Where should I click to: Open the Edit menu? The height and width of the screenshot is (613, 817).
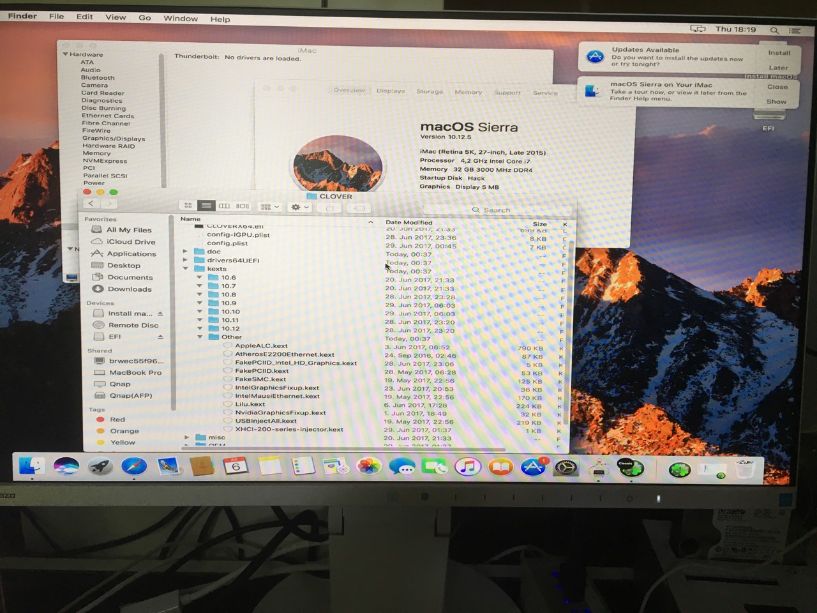(x=85, y=17)
